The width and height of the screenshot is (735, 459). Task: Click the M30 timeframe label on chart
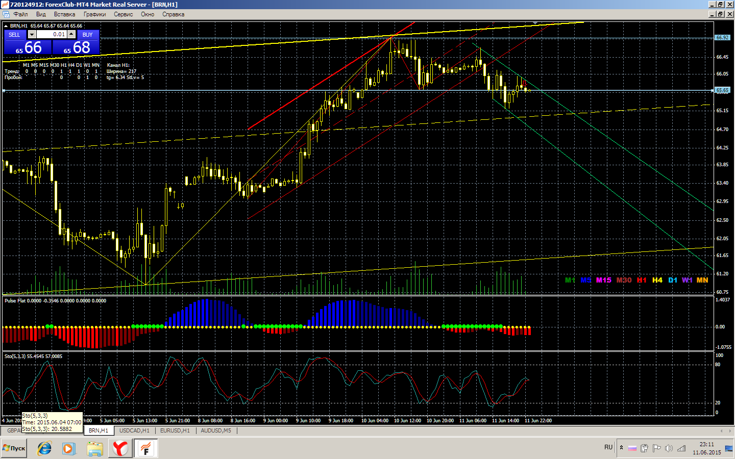[624, 280]
